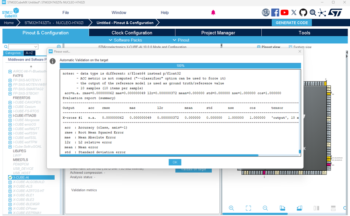
Task: Click the zoom in icon below pinout view
Action: click(x=231, y=208)
